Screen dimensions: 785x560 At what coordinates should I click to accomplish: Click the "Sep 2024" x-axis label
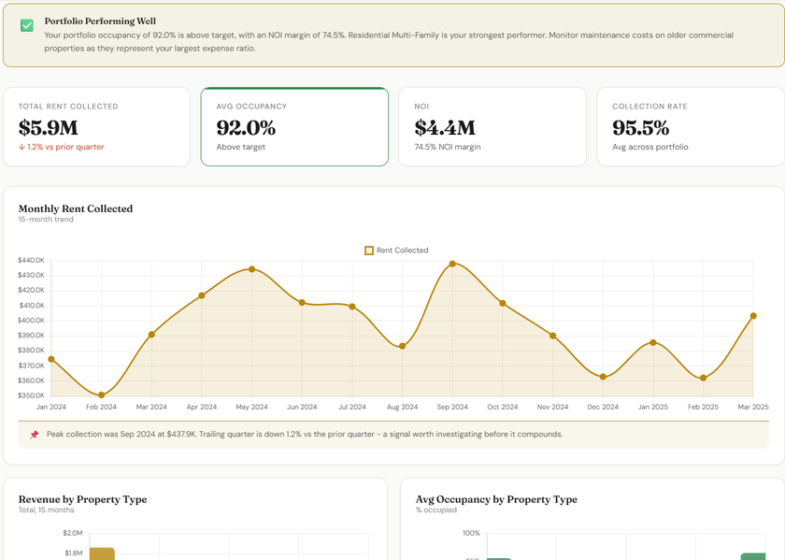click(452, 407)
